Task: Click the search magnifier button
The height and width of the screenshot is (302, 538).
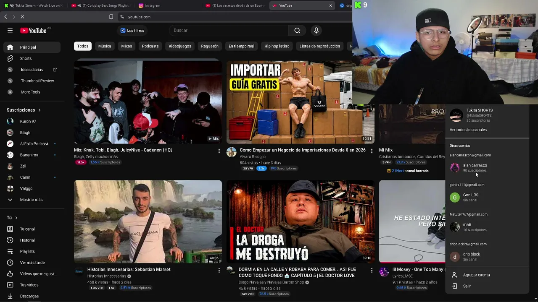Action: tap(297, 30)
